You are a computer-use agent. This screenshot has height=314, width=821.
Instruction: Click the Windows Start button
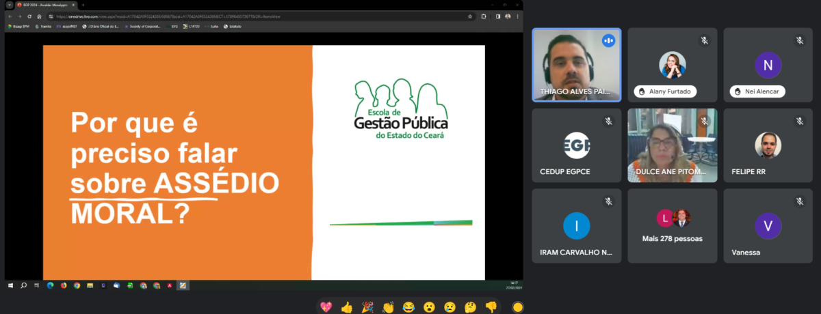click(10, 285)
